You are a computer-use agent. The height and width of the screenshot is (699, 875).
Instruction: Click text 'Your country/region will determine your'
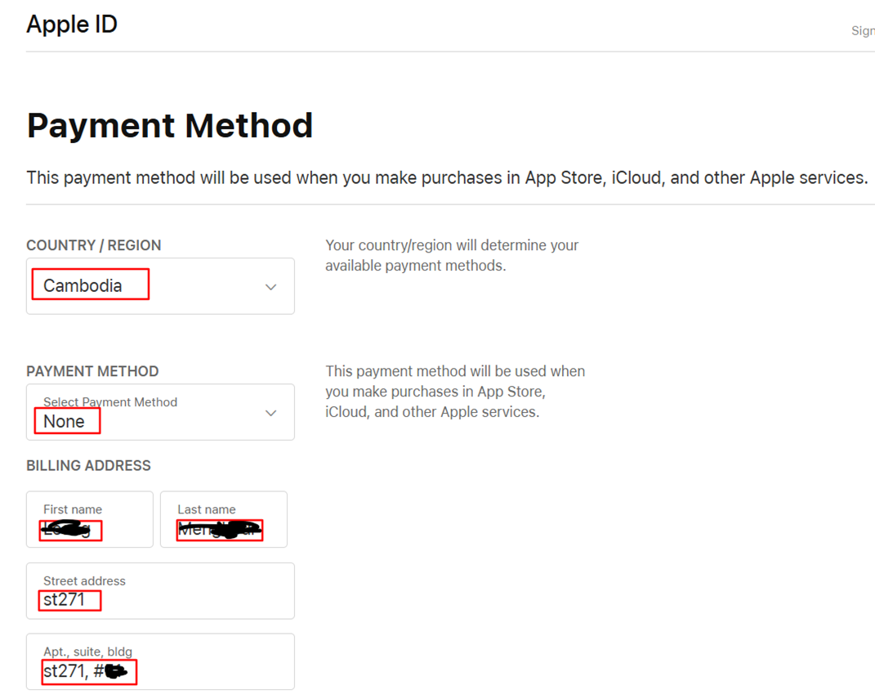[452, 245]
